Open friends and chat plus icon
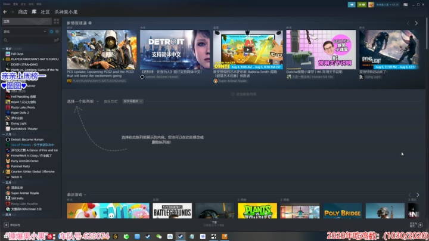Image resolution: width=429 pixels, height=241 pixels. click(x=420, y=225)
